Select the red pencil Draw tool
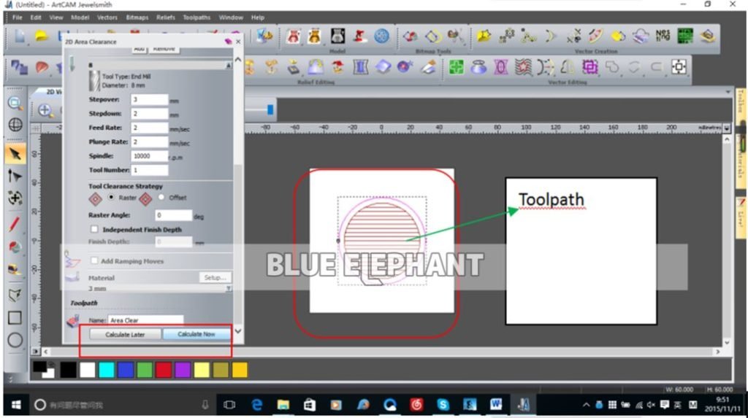The width and height of the screenshot is (748, 418). click(15, 223)
